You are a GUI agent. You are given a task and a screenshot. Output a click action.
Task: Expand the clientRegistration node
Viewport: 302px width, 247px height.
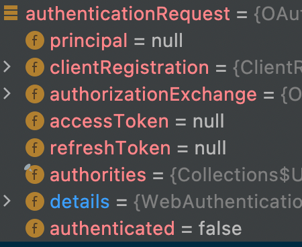coord(7,67)
